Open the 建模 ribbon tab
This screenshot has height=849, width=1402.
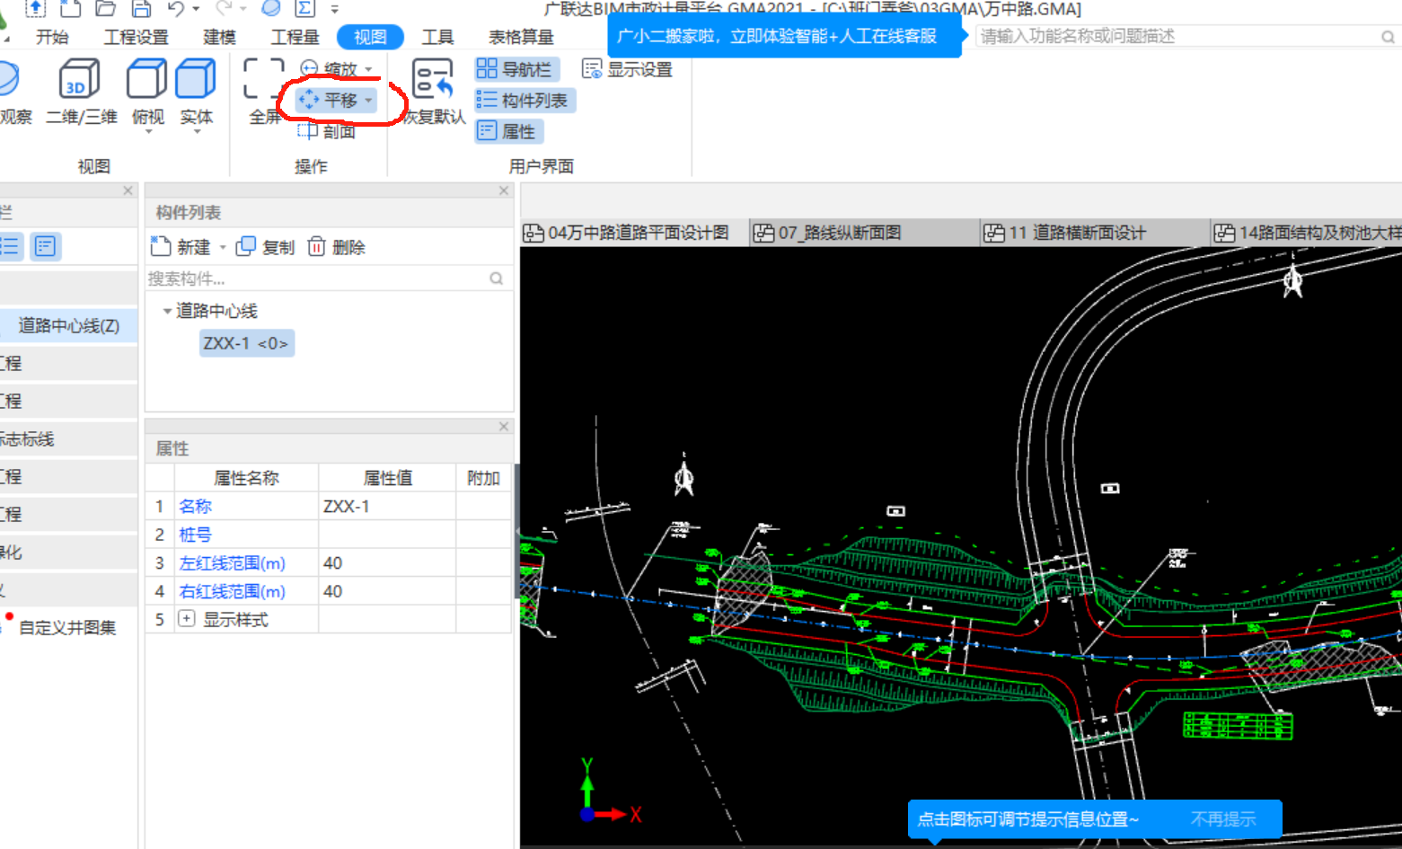point(219,37)
